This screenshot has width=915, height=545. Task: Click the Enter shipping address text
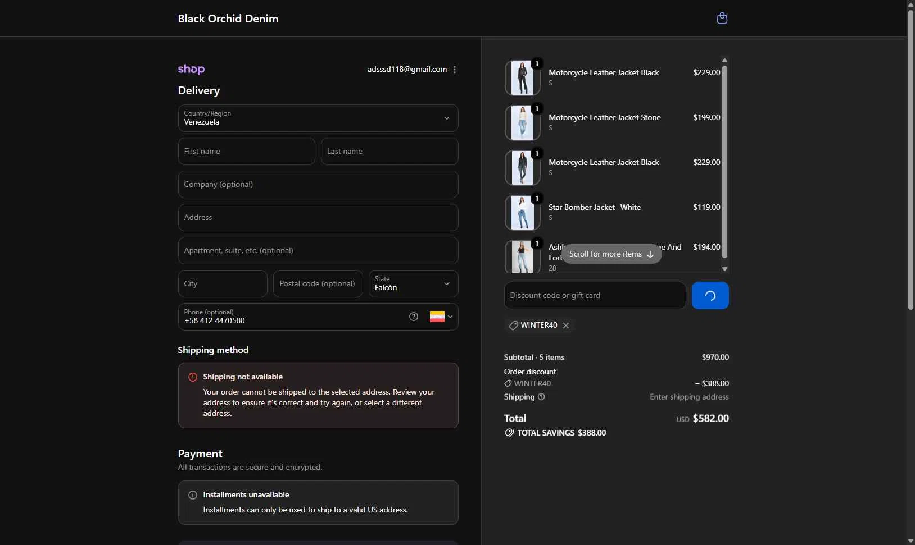pyautogui.click(x=690, y=397)
